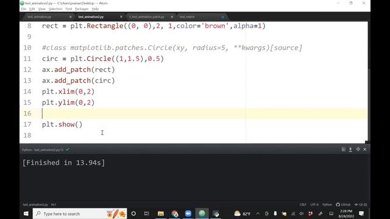Close the test_animation2.py tab
390x219 pixels.
[121, 17]
